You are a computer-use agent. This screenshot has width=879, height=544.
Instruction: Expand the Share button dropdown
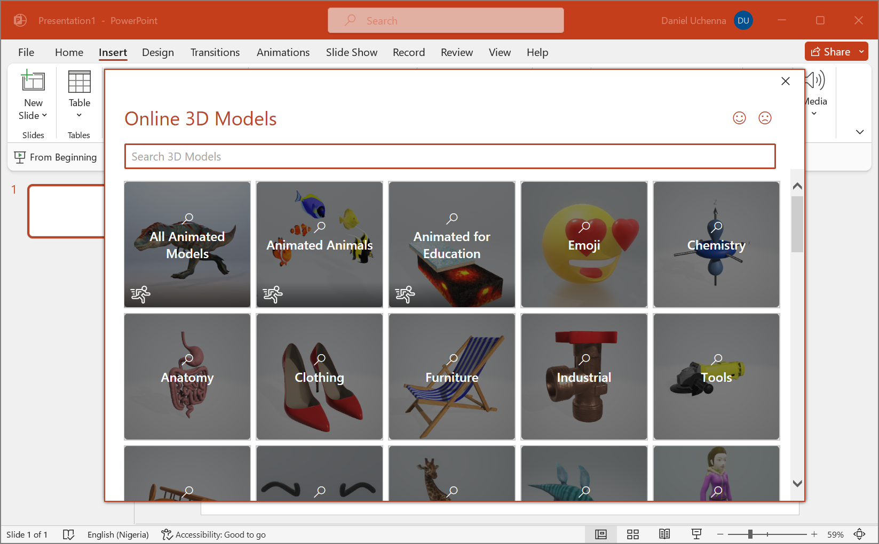point(860,51)
